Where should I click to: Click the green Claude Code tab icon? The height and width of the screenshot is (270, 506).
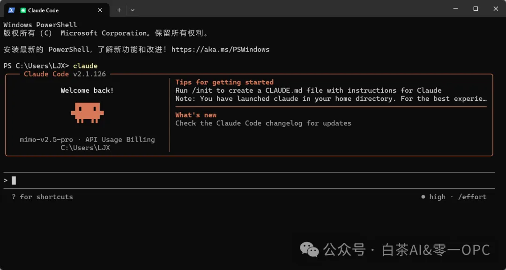coord(23,10)
